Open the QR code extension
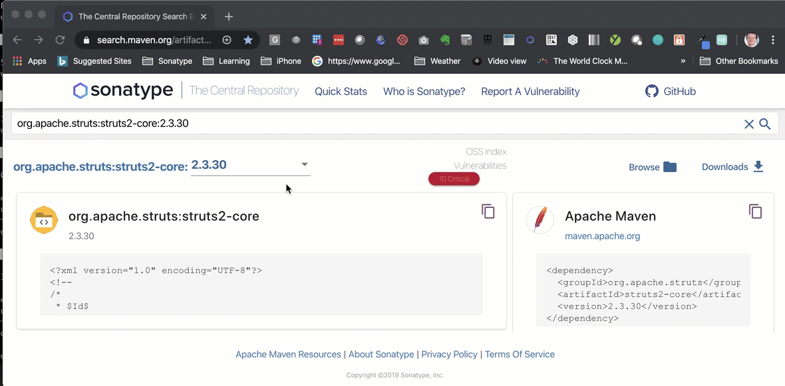Viewport: 785px width, 386px height. click(x=551, y=40)
